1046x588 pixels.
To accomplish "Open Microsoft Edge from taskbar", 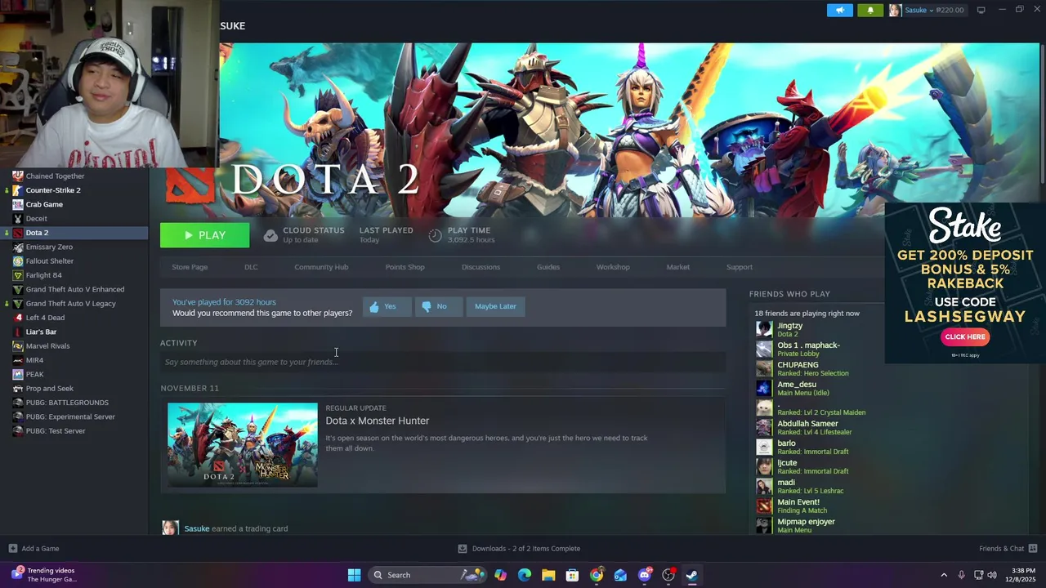I will 525,575.
